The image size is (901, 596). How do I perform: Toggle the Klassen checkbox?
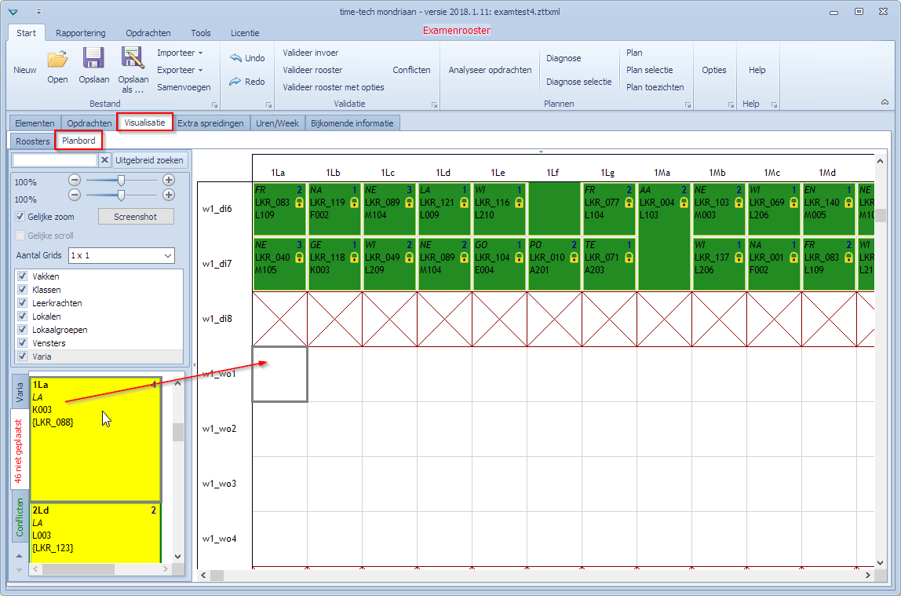click(x=23, y=290)
